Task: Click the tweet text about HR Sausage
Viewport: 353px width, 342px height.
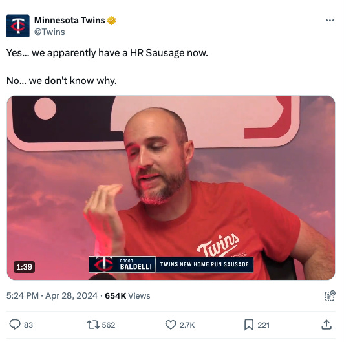Action: pyautogui.click(x=107, y=67)
